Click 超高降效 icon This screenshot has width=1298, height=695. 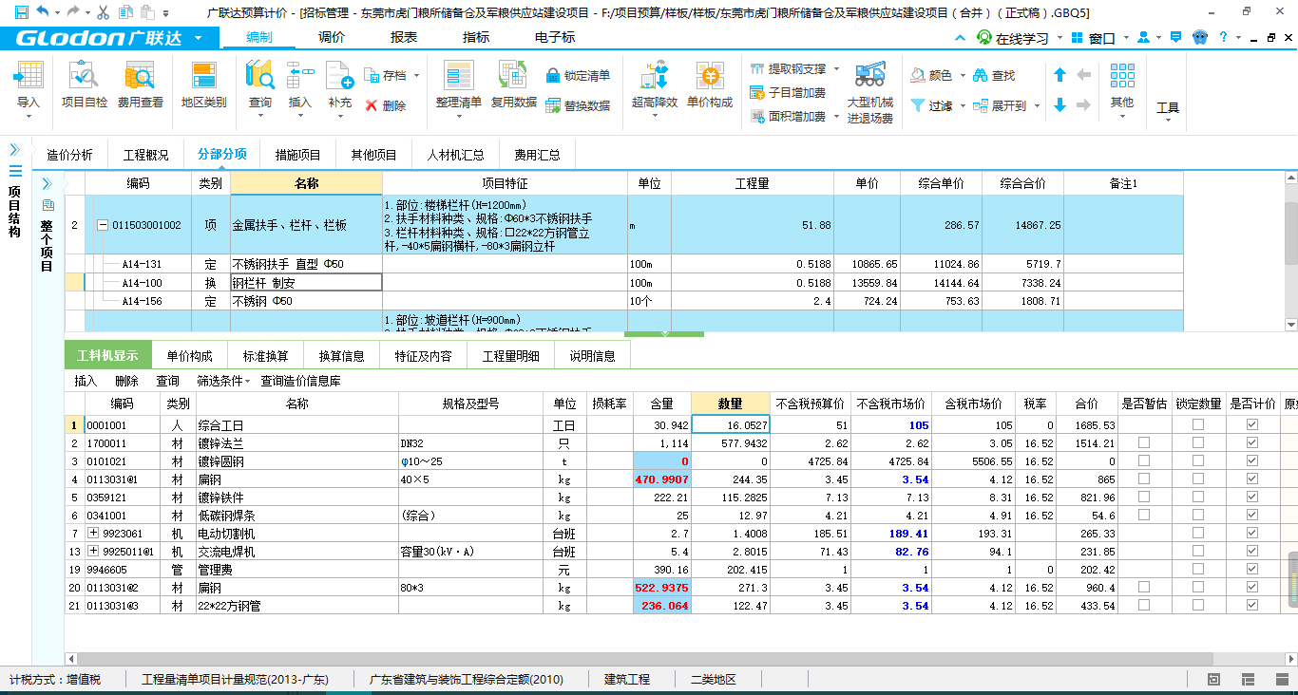655,76
